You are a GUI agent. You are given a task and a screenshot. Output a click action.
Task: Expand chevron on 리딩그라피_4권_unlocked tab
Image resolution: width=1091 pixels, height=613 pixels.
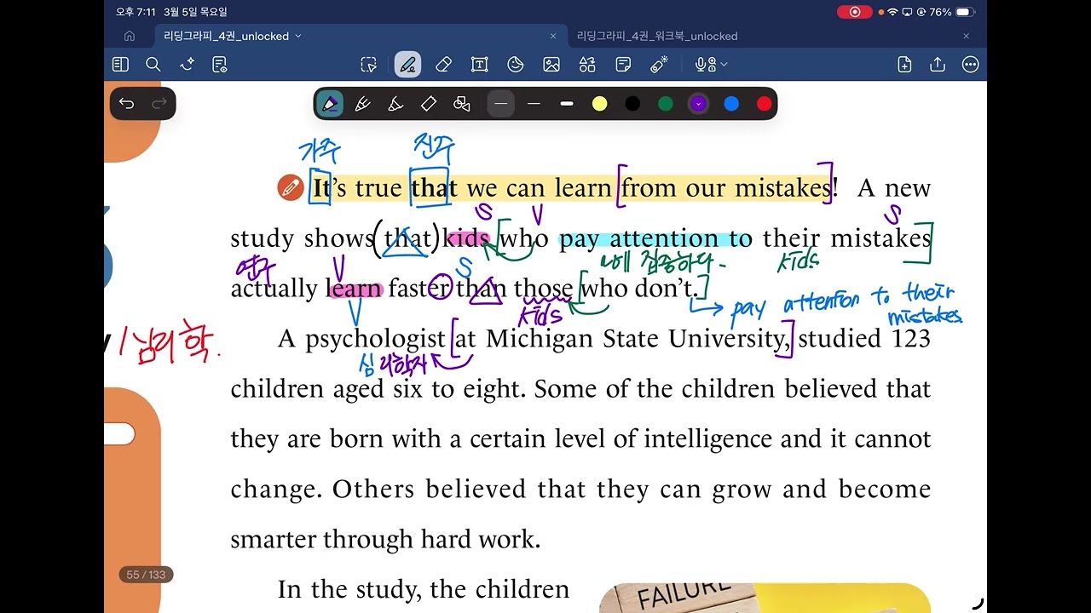click(297, 37)
